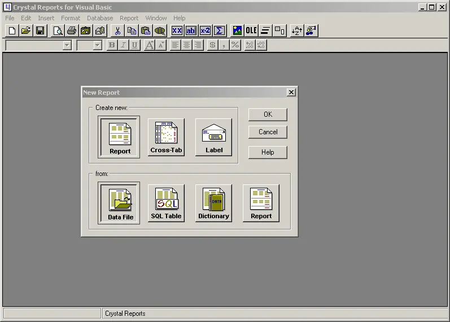This screenshot has height=322, width=450.
Task: Click the Currency dollar format icon
Action: click(x=212, y=45)
